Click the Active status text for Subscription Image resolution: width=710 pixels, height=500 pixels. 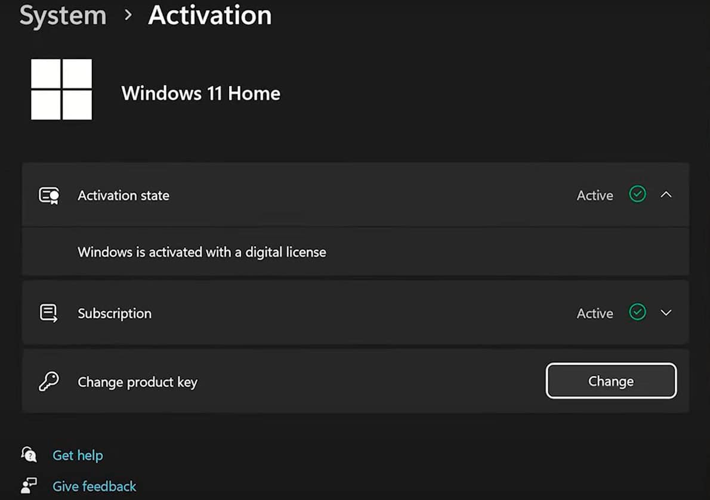pyautogui.click(x=595, y=313)
